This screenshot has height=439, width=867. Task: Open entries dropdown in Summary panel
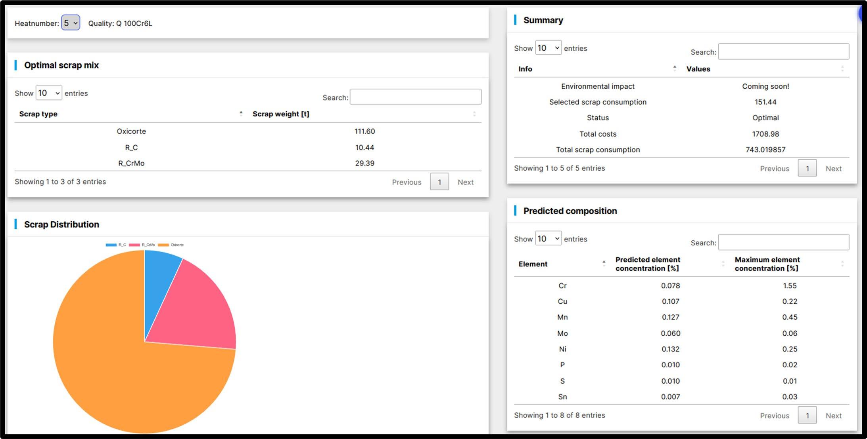(x=548, y=48)
